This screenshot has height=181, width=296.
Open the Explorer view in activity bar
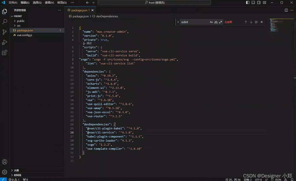[x=5, y=12]
